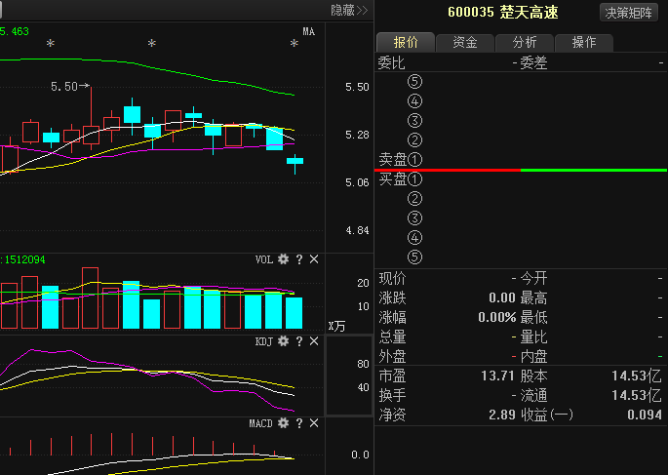Click the rightmost asterisk event marker
Viewport: 668px width, 475px height.
point(294,44)
